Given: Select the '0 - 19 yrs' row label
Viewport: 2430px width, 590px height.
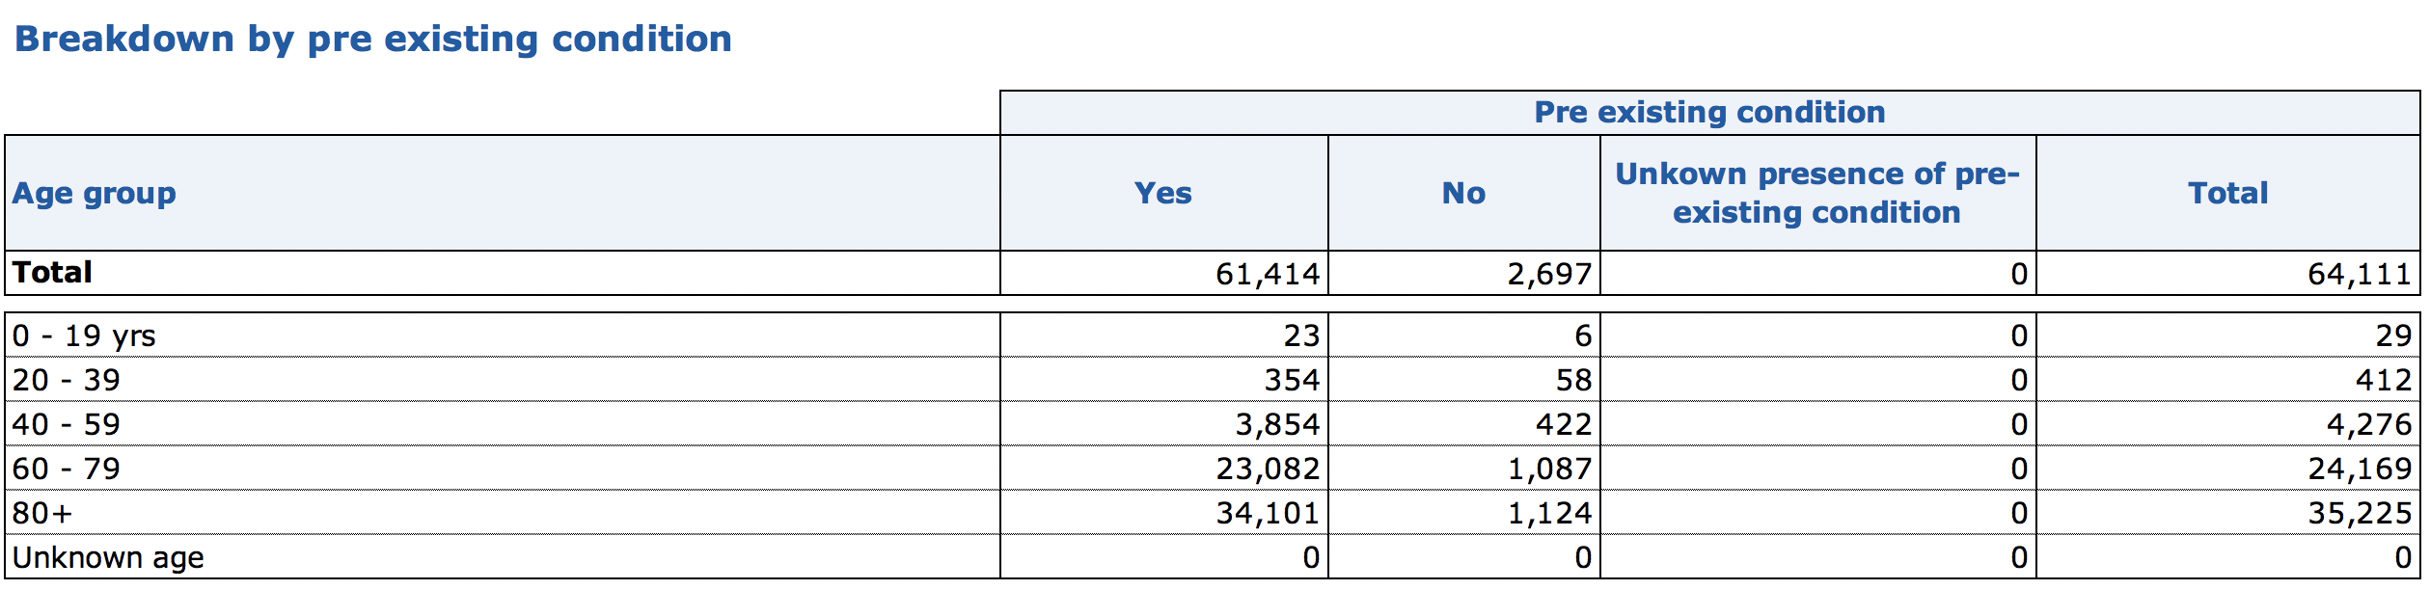Looking at the screenshot, I should (84, 335).
